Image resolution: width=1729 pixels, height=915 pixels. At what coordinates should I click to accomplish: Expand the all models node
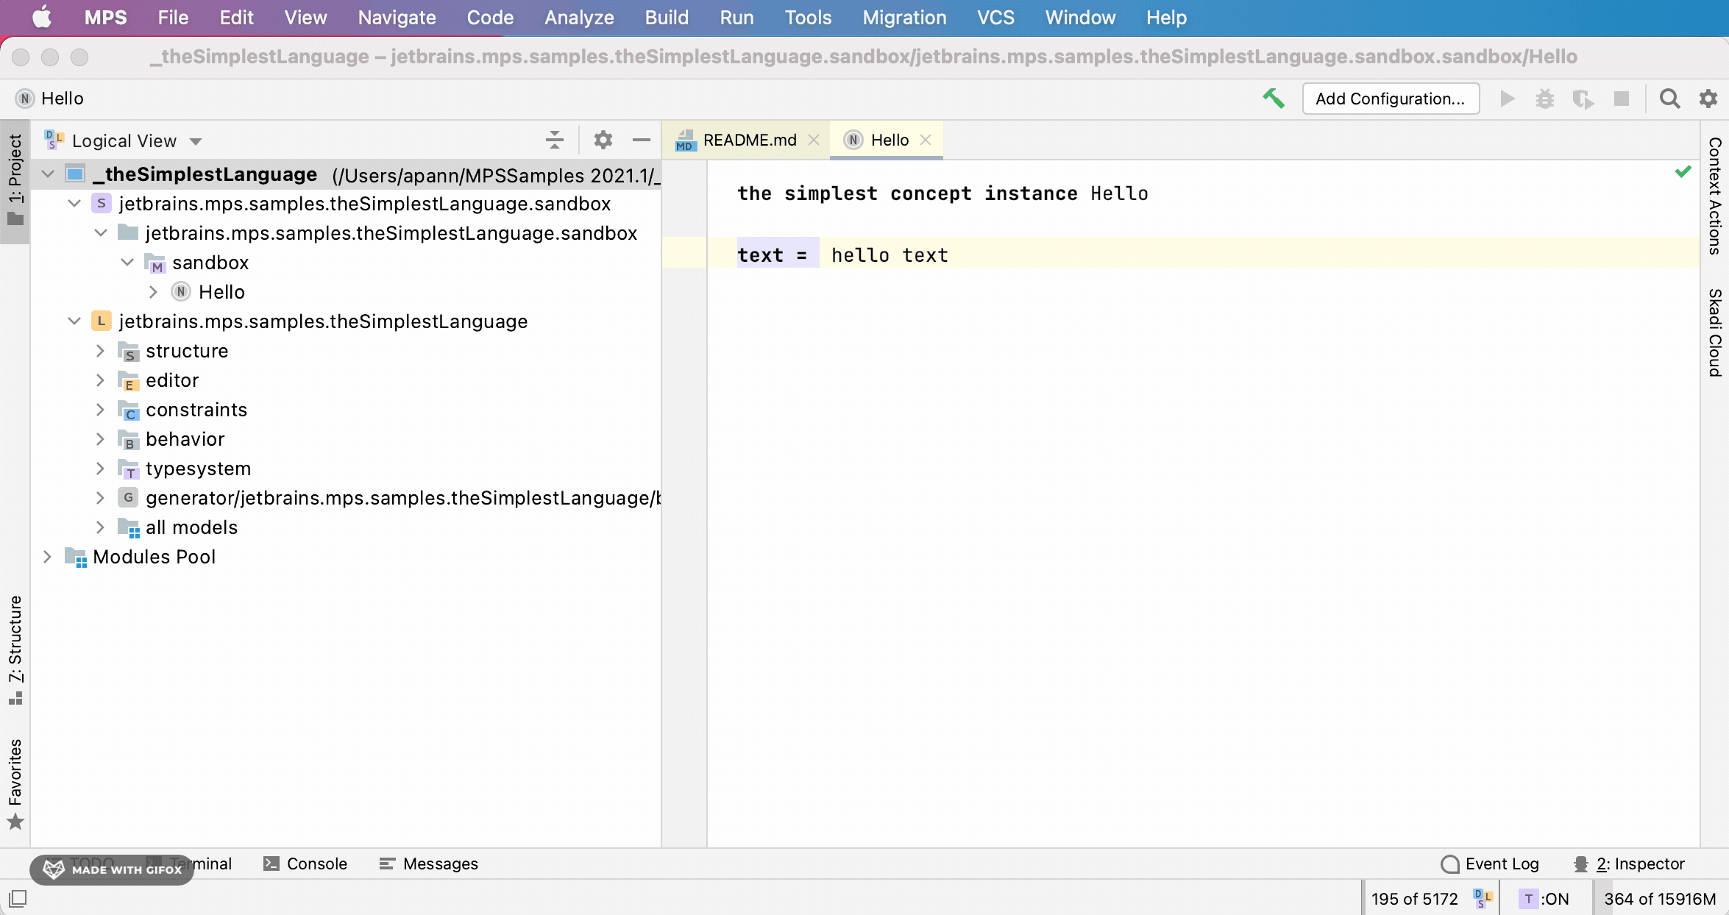[100, 527]
